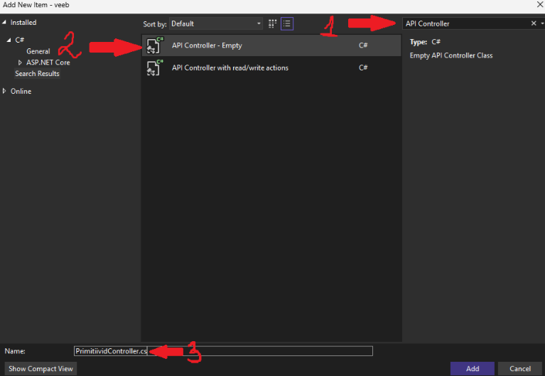Switch to the medium icons list view
This screenshot has height=376, width=545.
287,23
